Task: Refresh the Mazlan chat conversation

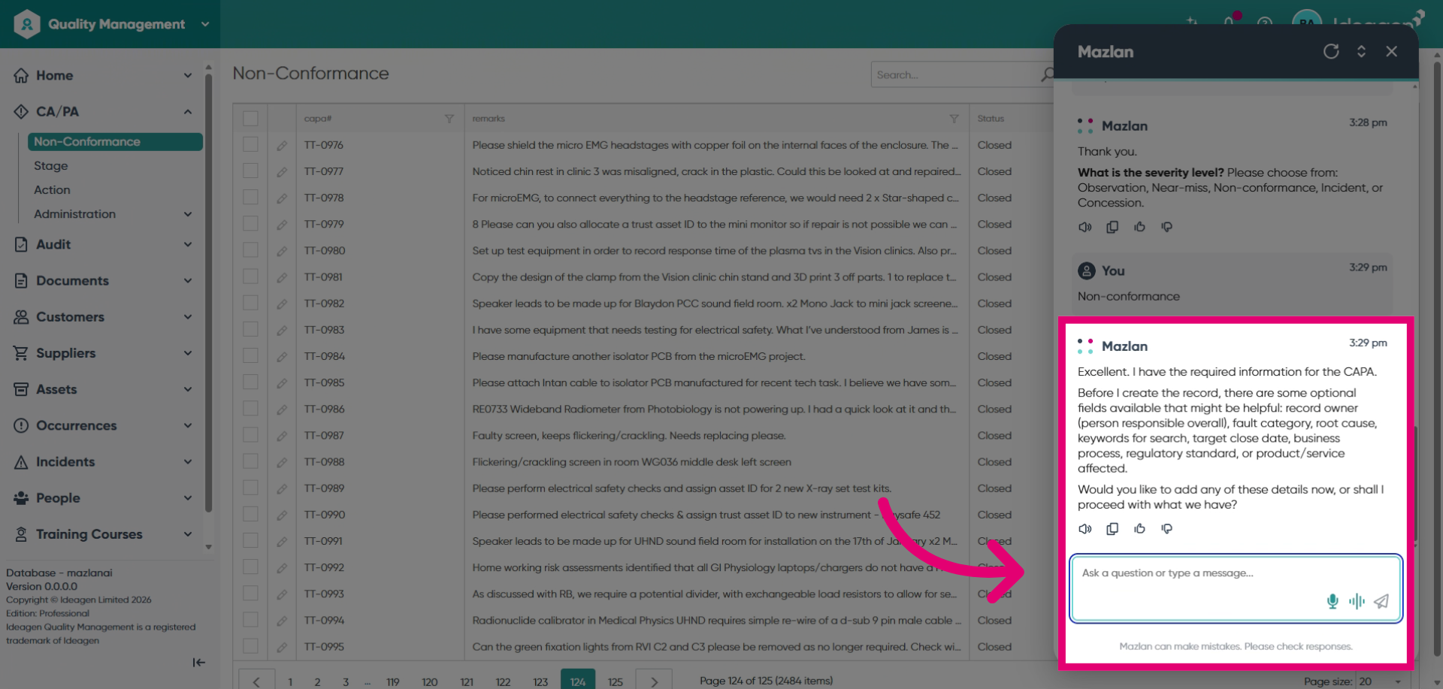Action: point(1331,51)
